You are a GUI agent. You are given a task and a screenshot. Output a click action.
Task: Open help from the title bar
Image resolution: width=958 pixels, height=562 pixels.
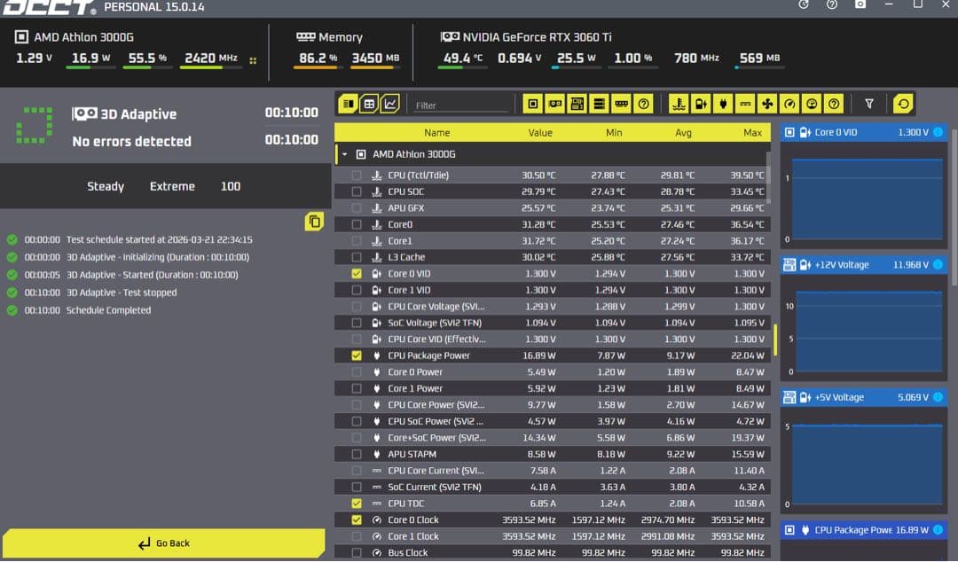[831, 4]
